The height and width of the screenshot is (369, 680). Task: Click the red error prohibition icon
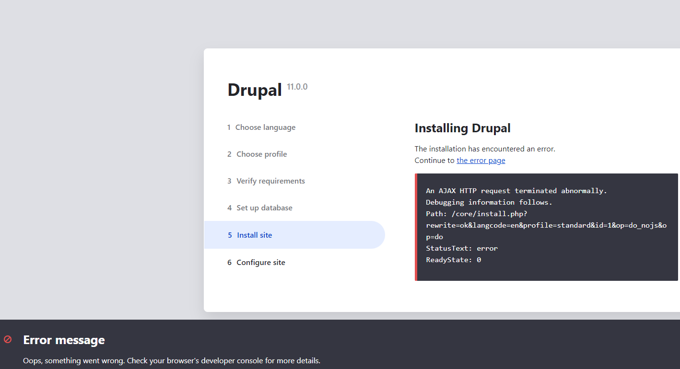point(8,339)
